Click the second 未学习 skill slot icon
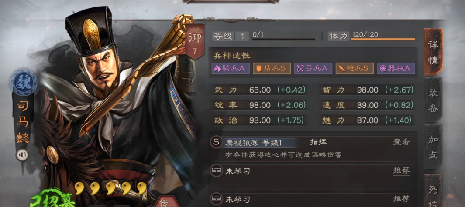This screenshot has width=465, height=207. pyautogui.click(x=216, y=199)
